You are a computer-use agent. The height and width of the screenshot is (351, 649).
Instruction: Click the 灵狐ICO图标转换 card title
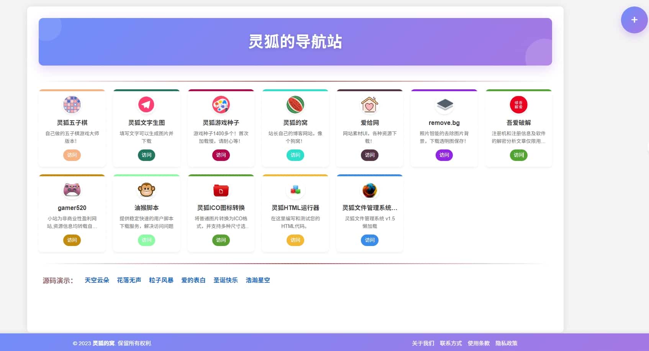coord(221,208)
